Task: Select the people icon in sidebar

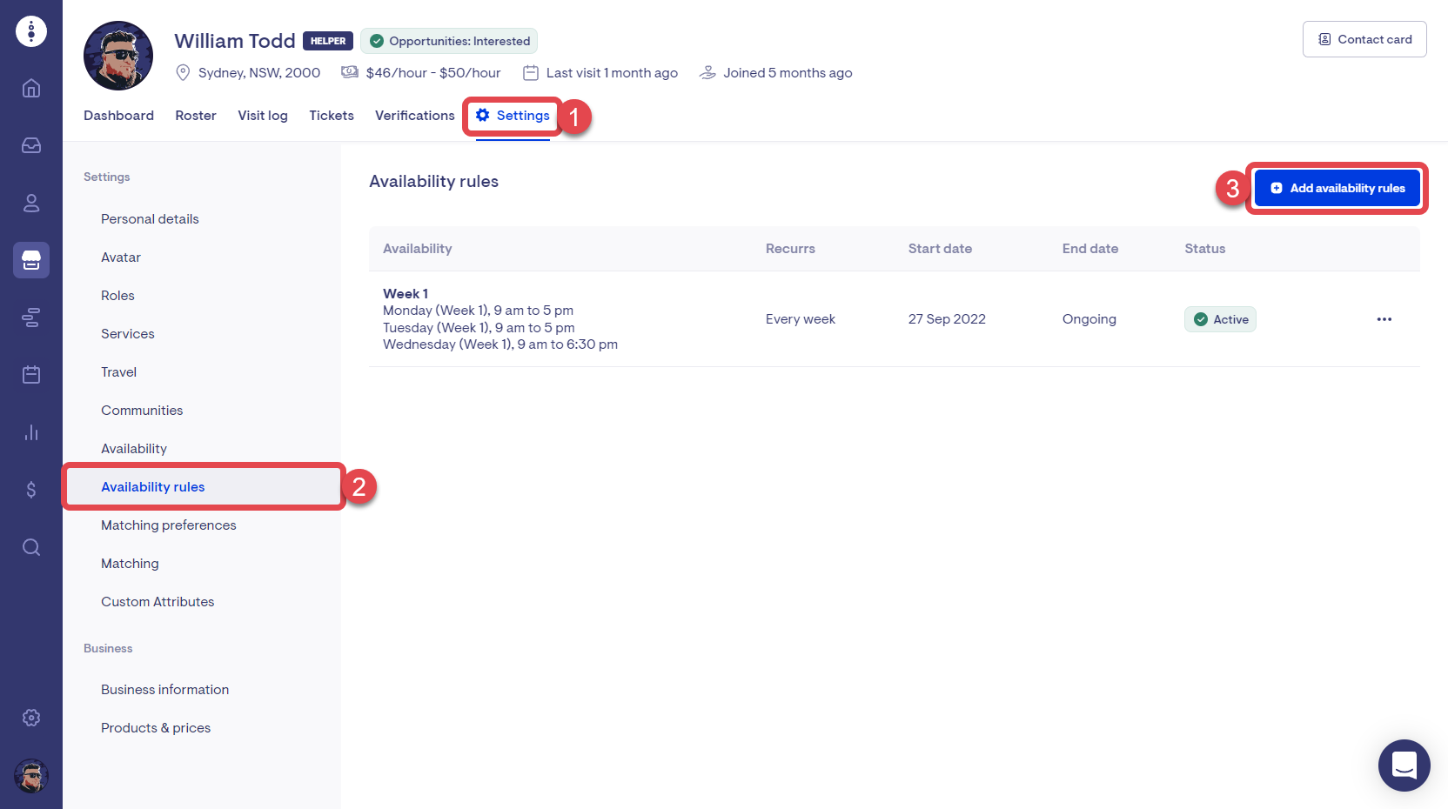Action: [x=31, y=203]
